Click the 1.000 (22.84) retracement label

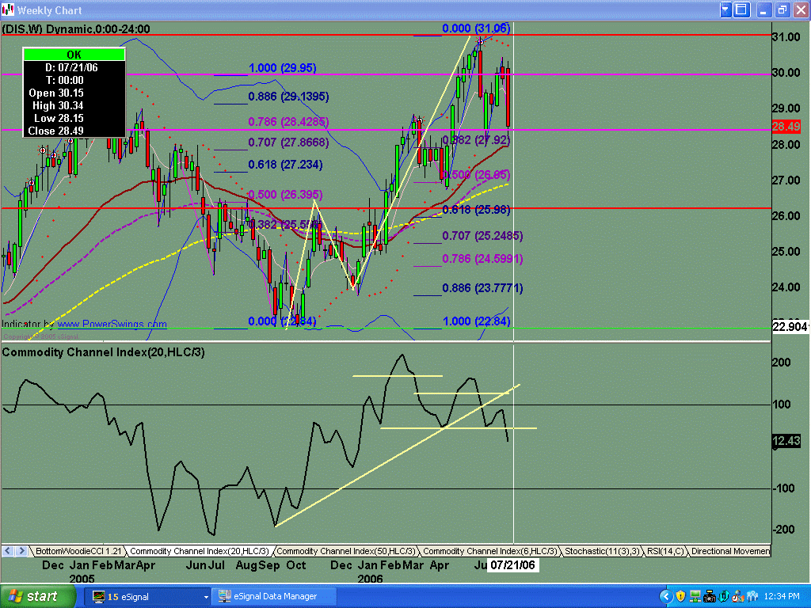pyautogui.click(x=476, y=321)
